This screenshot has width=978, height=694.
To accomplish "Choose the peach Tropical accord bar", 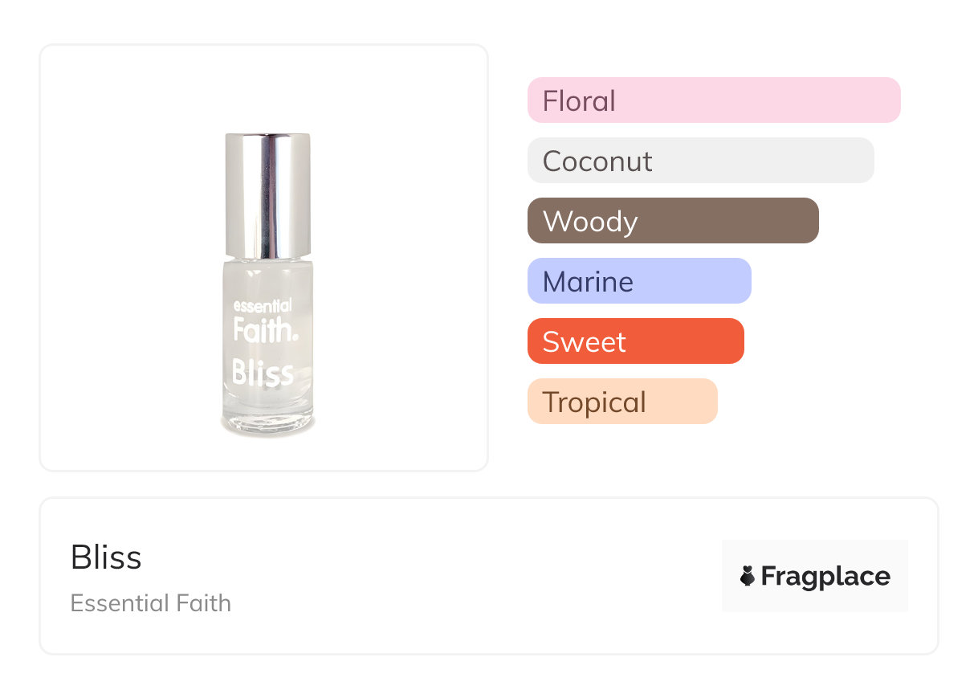I will coord(621,402).
